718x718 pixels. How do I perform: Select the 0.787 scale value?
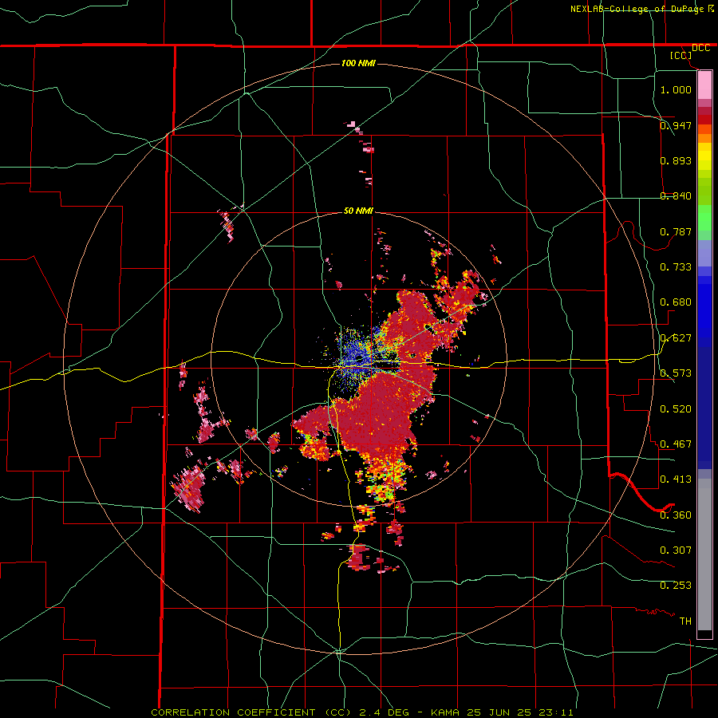tap(676, 231)
